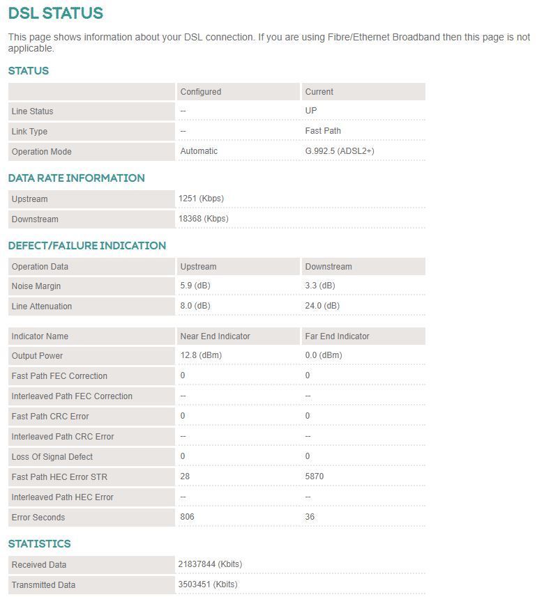Image resolution: width=537 pixels, height=597 pixels.
Task: Select the Received Data 21837844 (Kbits) value
Action: (210, 564)
